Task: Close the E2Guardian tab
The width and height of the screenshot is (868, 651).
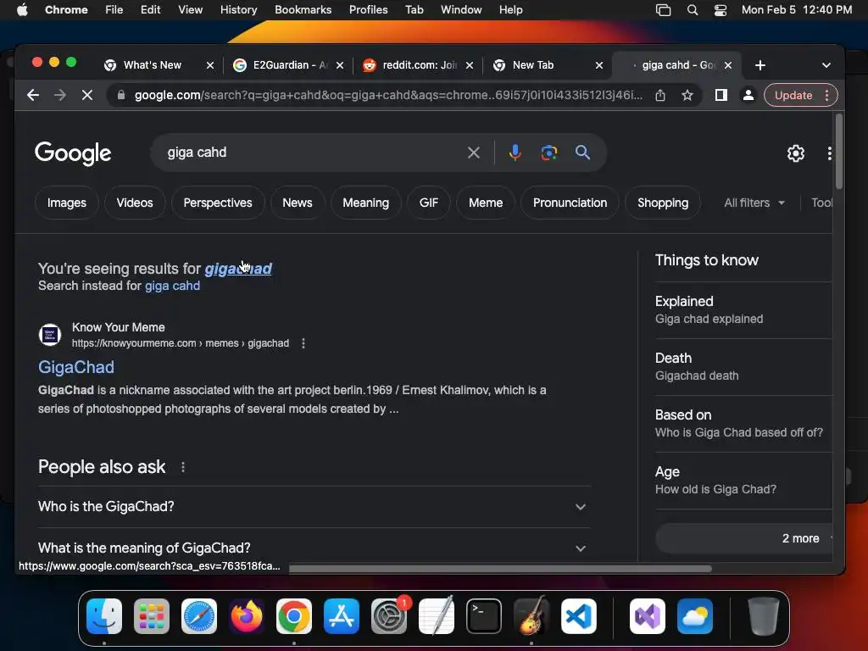Action: 340,65
